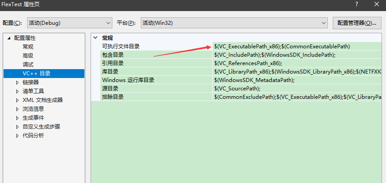Screen dimensions: 386x183
Task: Click the help question mark icon
Action: pos(356,4)
